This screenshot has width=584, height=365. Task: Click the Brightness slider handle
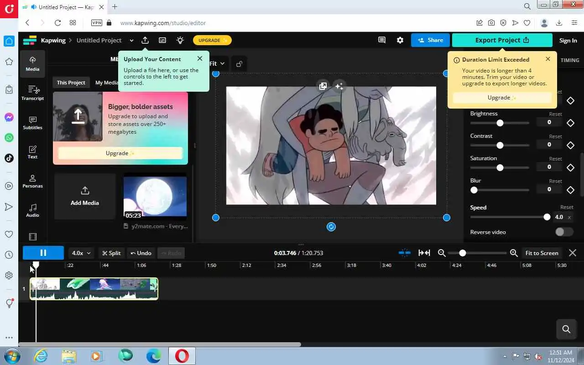click(x=500, y=123)
